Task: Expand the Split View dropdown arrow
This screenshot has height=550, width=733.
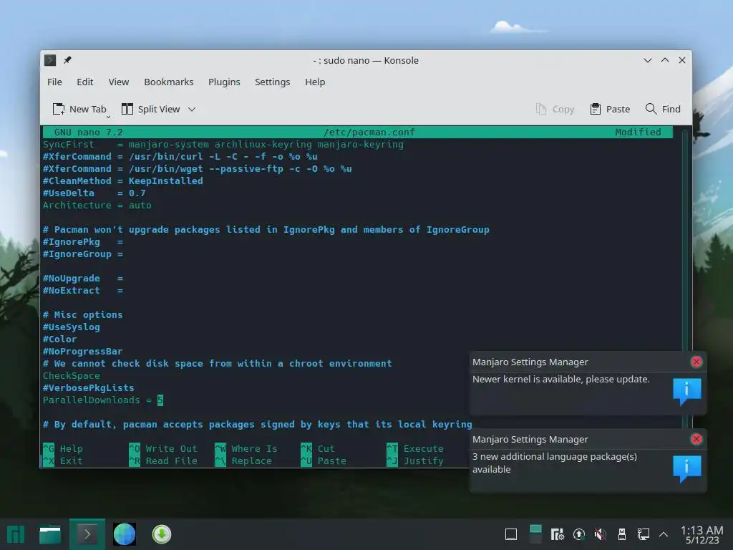Action: point(192,110)
